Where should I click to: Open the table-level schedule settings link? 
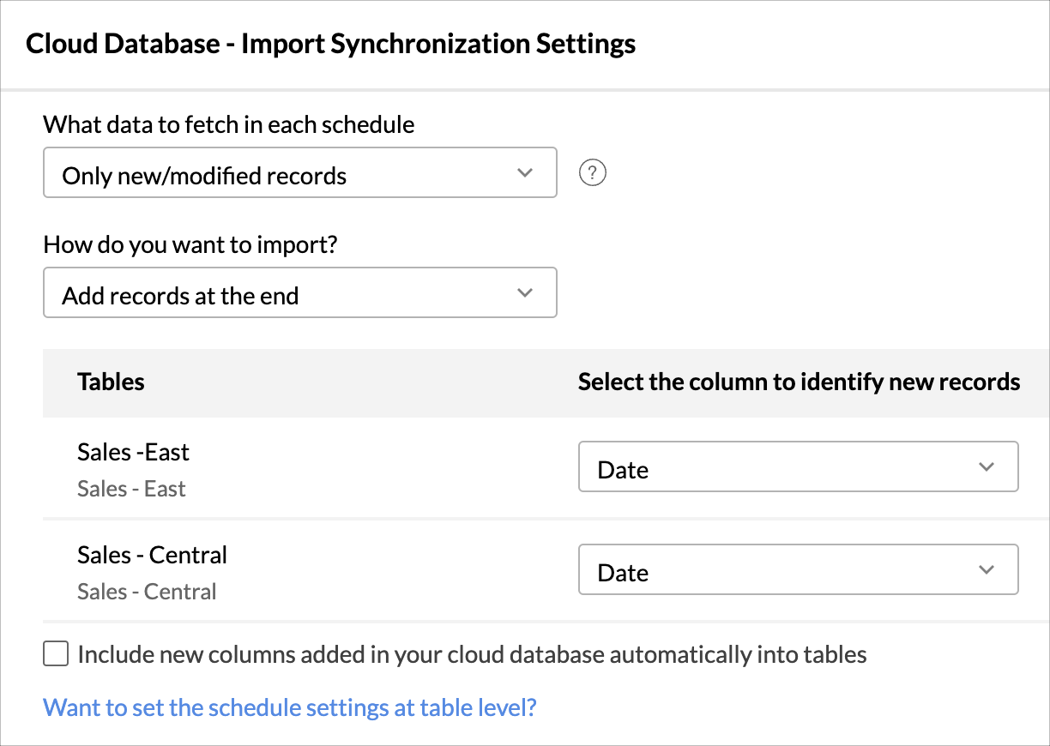point(290,707)
